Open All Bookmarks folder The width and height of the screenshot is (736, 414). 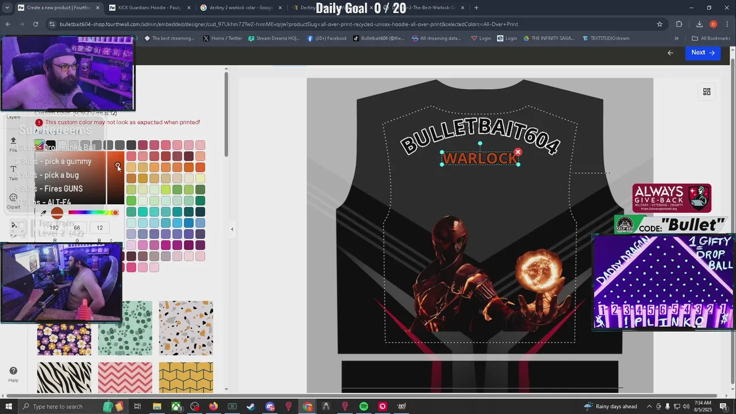click(711, 39)
